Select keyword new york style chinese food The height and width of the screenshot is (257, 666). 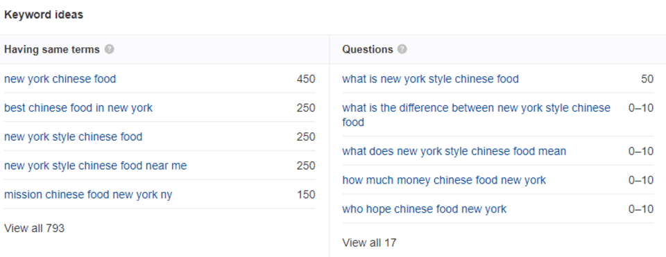click(73, 137)
